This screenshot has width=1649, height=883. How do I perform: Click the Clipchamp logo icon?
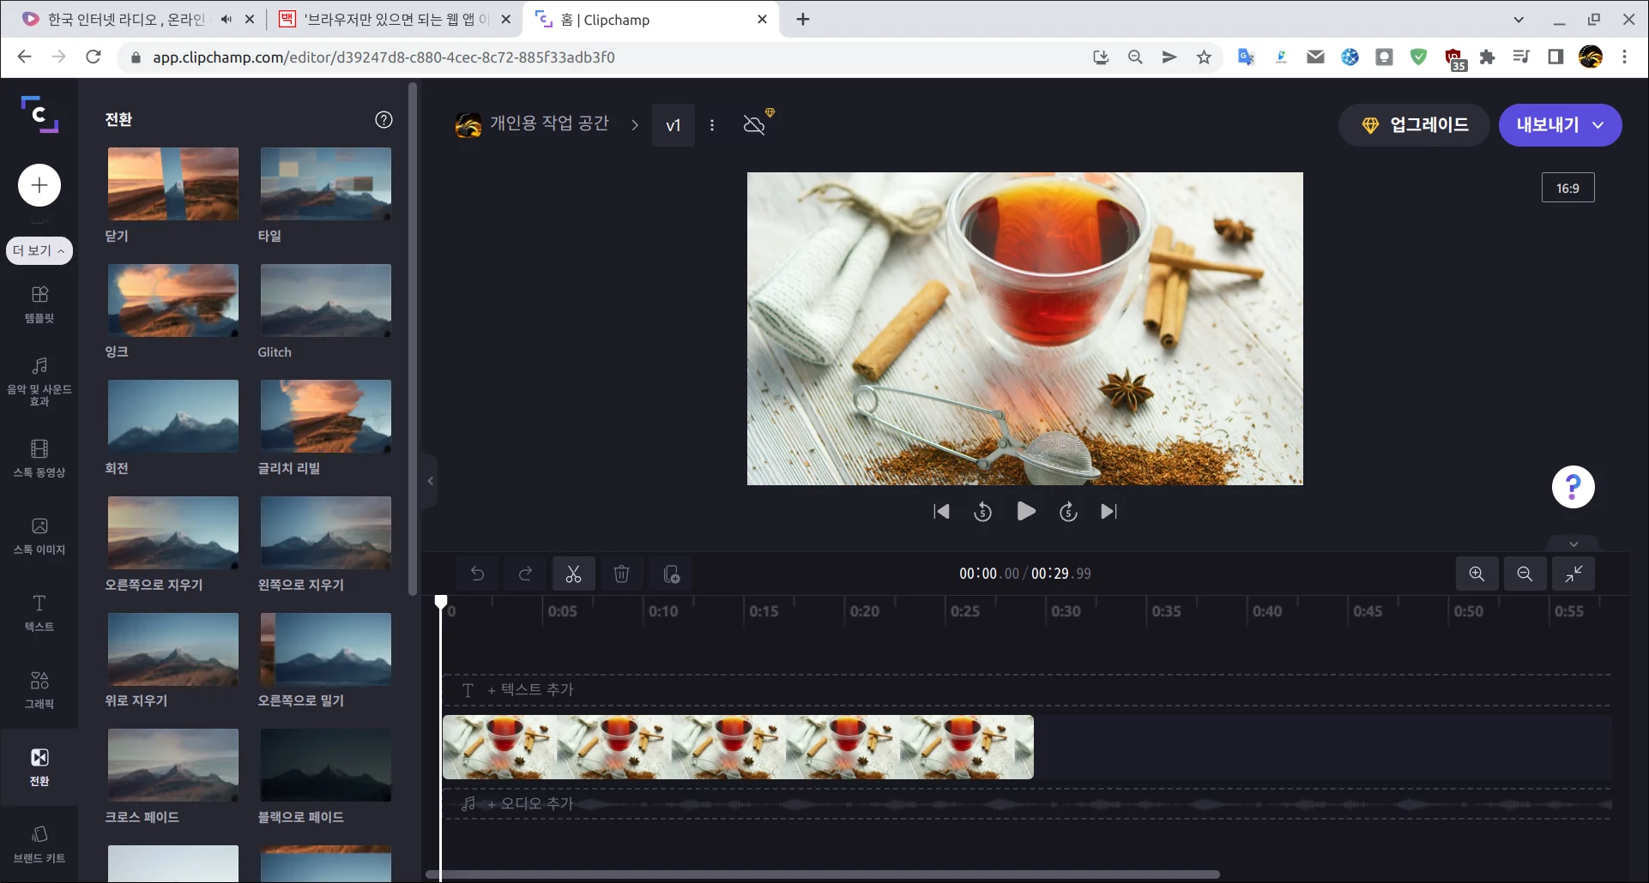tap(39, 114)
